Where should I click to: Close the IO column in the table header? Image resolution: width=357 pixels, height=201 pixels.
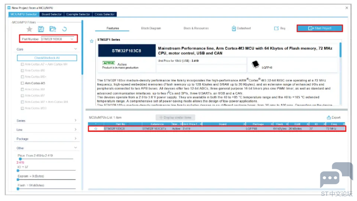(325, 124)
